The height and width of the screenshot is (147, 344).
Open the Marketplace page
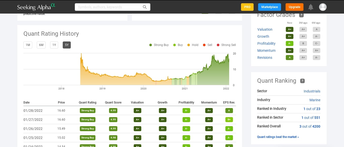269,7
